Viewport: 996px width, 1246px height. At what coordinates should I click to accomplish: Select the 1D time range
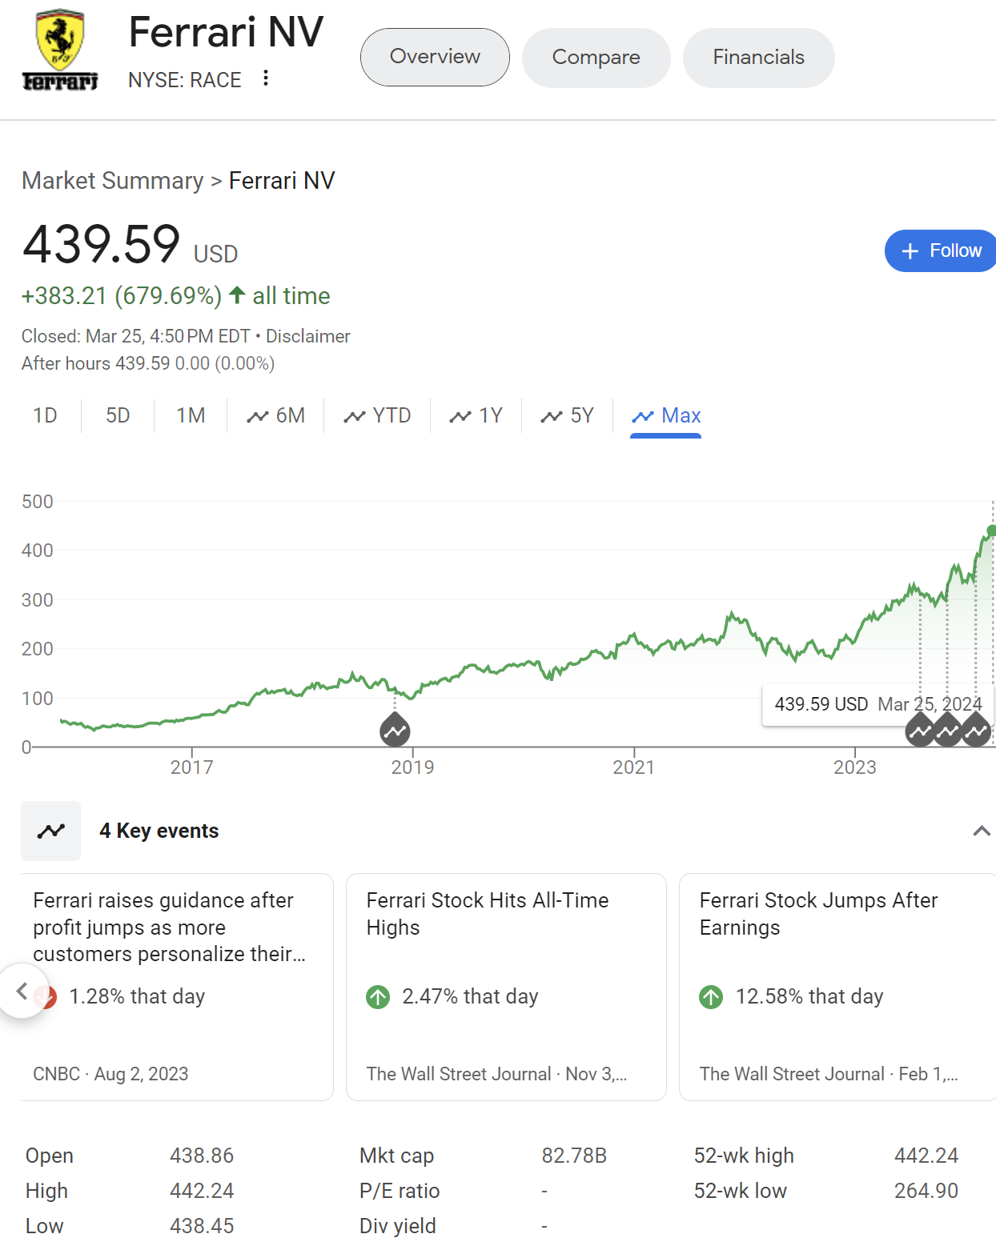(x=45, y=415)
